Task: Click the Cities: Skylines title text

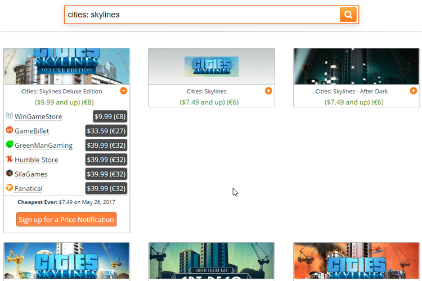Action: point(206,92)
